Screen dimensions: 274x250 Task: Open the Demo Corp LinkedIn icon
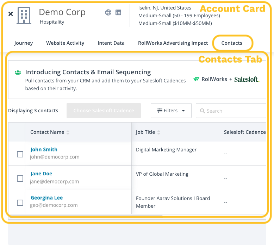point(118,12)
